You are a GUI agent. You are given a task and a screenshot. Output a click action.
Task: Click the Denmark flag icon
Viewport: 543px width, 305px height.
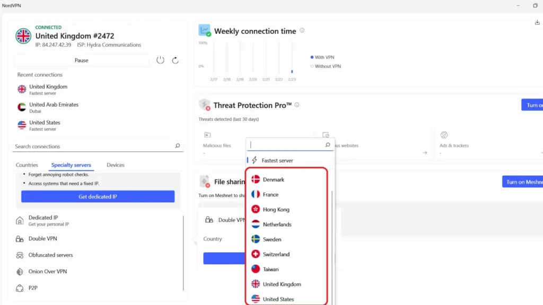256,179
